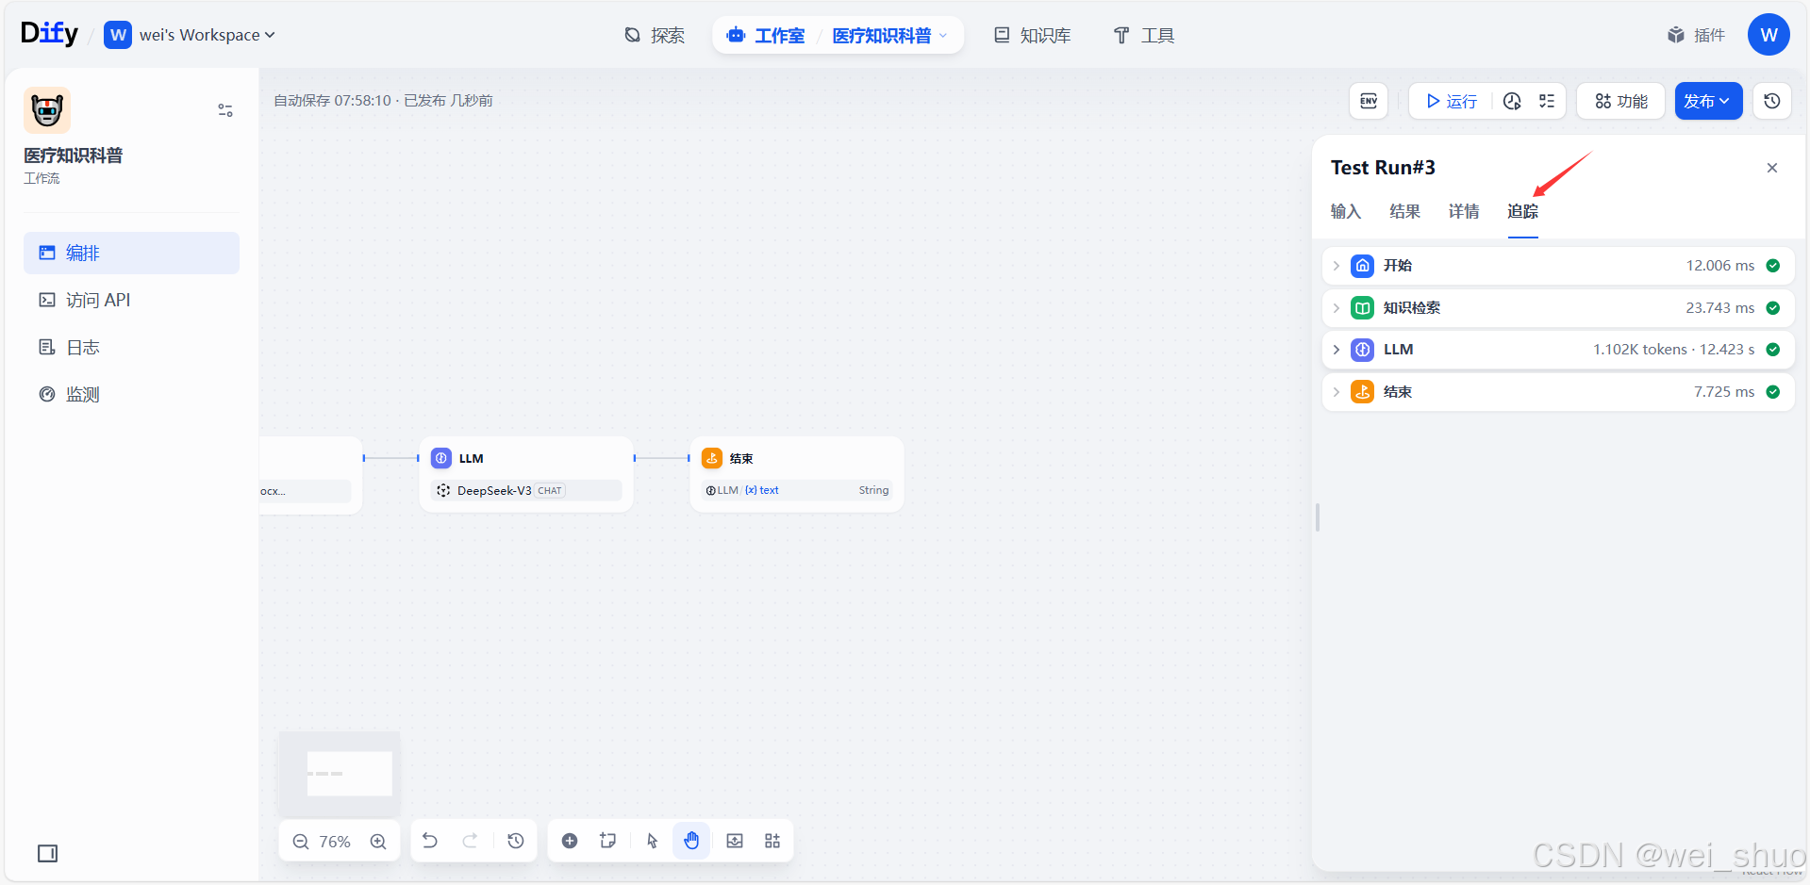Select the LLM node on the canvas

(x=526, y=474)
